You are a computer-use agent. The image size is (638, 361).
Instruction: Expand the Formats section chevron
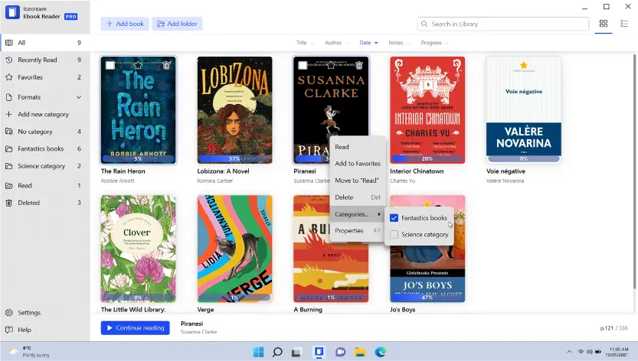tap(79, 97)
